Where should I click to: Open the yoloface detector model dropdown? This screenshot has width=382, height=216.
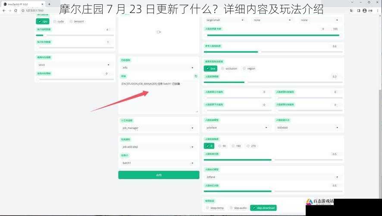(x=237, y=127)
